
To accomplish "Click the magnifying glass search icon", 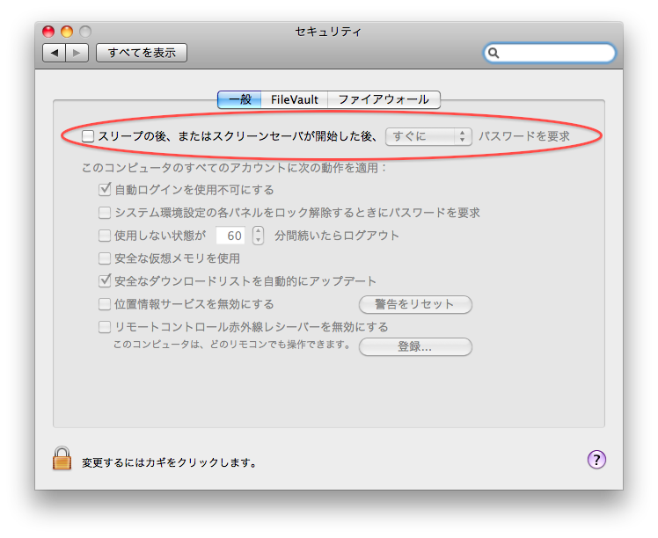I will point(493,54).
